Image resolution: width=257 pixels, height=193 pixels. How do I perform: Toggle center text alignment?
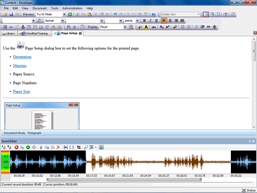coord(170,21)
